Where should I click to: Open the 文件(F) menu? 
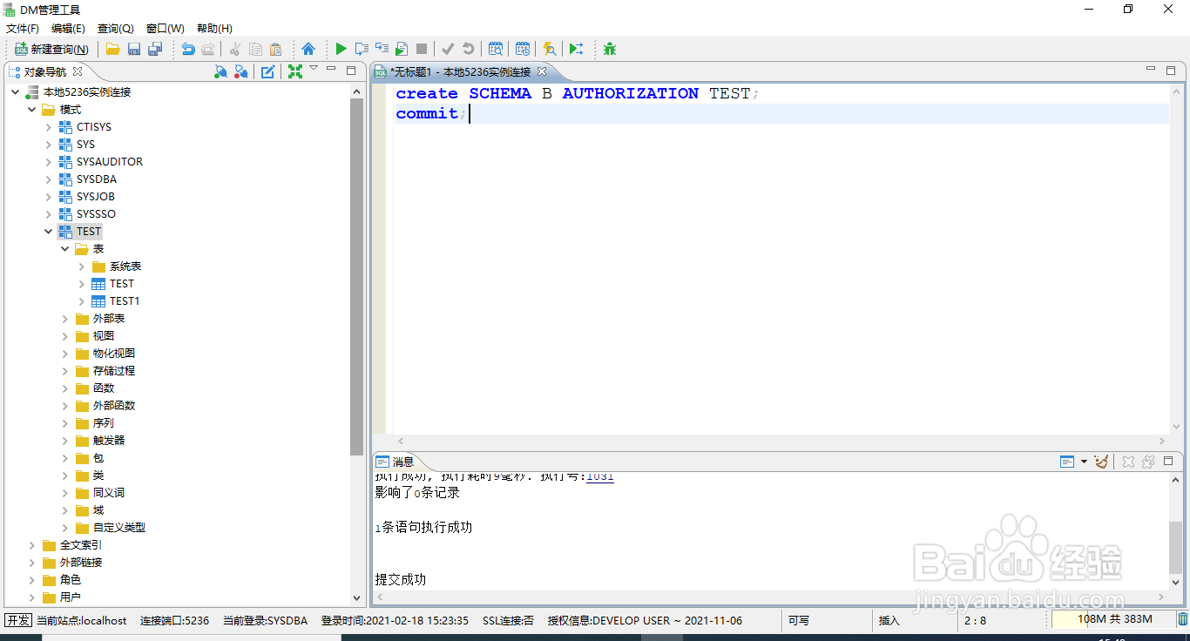23,29
